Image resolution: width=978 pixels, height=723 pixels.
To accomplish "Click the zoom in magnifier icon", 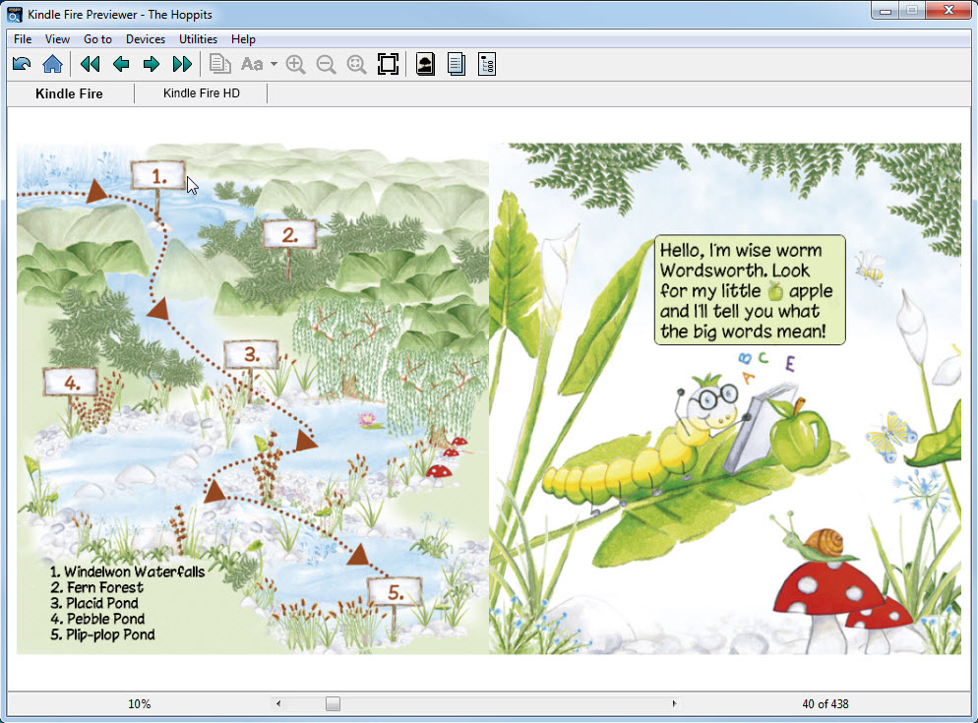I will 295,65.
